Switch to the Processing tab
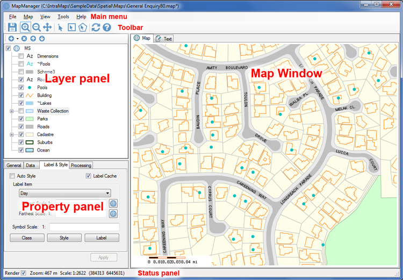Image resolution: width=403 pixels, height=280 pixels. (81, 166)
